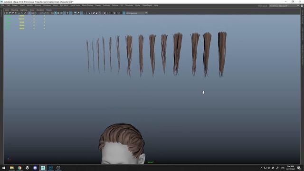
Task: Open Google Chrome from the taskbar
Action: pyautogui.click(x=19, y=168)
